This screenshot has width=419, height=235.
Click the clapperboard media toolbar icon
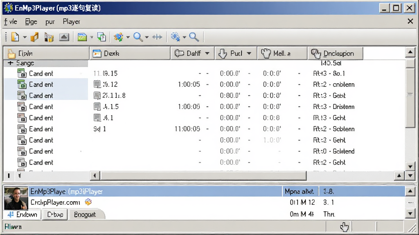(49, 37)
